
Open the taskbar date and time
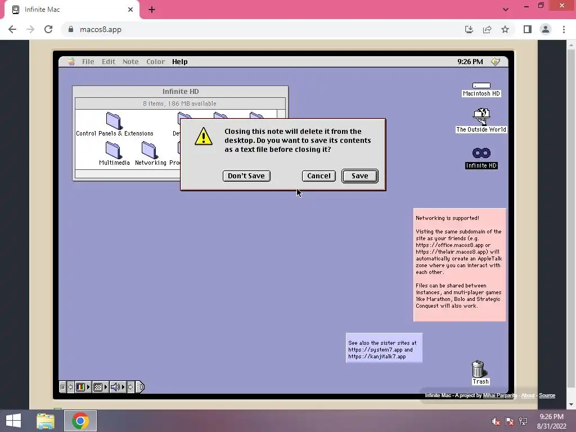(x=551, y=421)
